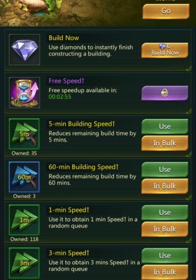Click the 60-min Building Speedup title

[83, 167]
